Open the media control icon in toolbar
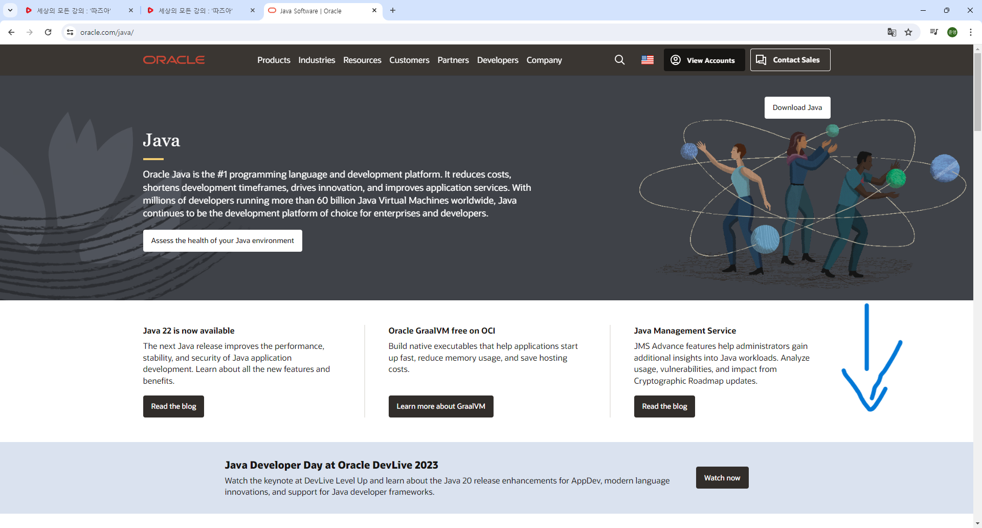The width and height of the screenshot is (982, 528). pyautogui.click(x=934, y=32)
